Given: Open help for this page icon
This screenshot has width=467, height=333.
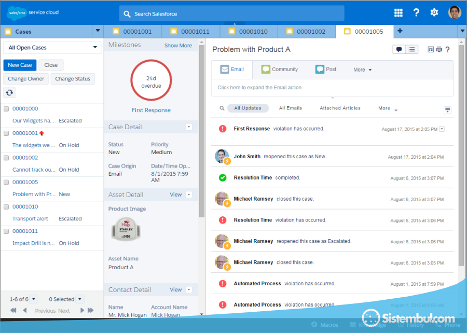Looking at the screenshot, I should click(447, 49).
